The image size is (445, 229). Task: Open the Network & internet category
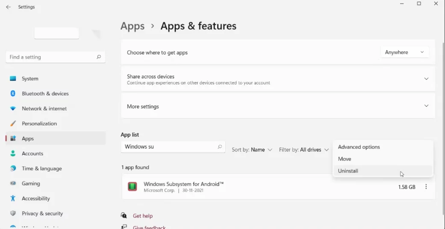55,109
